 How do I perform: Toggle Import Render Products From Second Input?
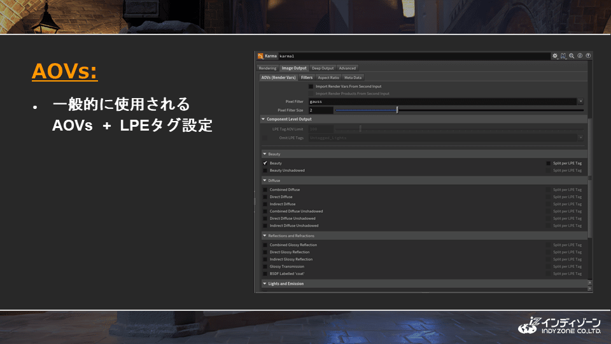click(x=311, y=94)
